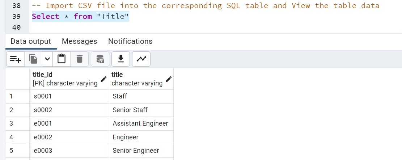
Task: Select the Staff title cell
Action: [141, 96]
